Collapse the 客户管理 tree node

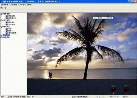(x=1, y=20)
